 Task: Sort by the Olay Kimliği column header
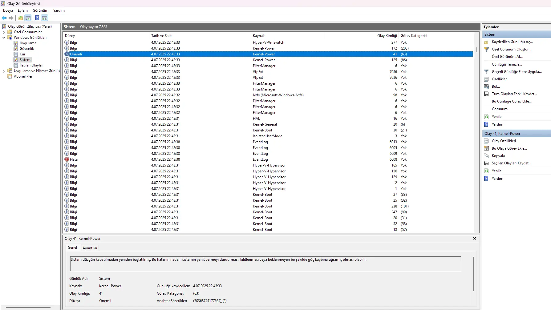(x=362, y=36)
